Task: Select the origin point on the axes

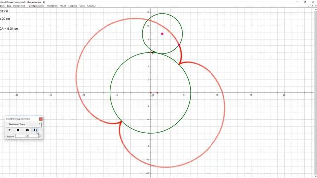Action: [x=151, y=93]
